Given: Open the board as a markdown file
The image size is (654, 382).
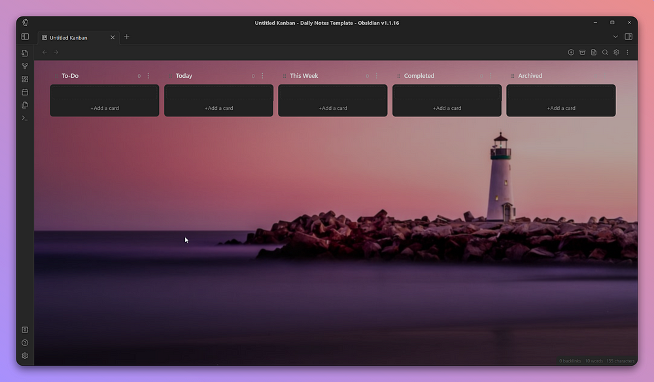Looking at the screenshot, I should (x=594, y=52).
